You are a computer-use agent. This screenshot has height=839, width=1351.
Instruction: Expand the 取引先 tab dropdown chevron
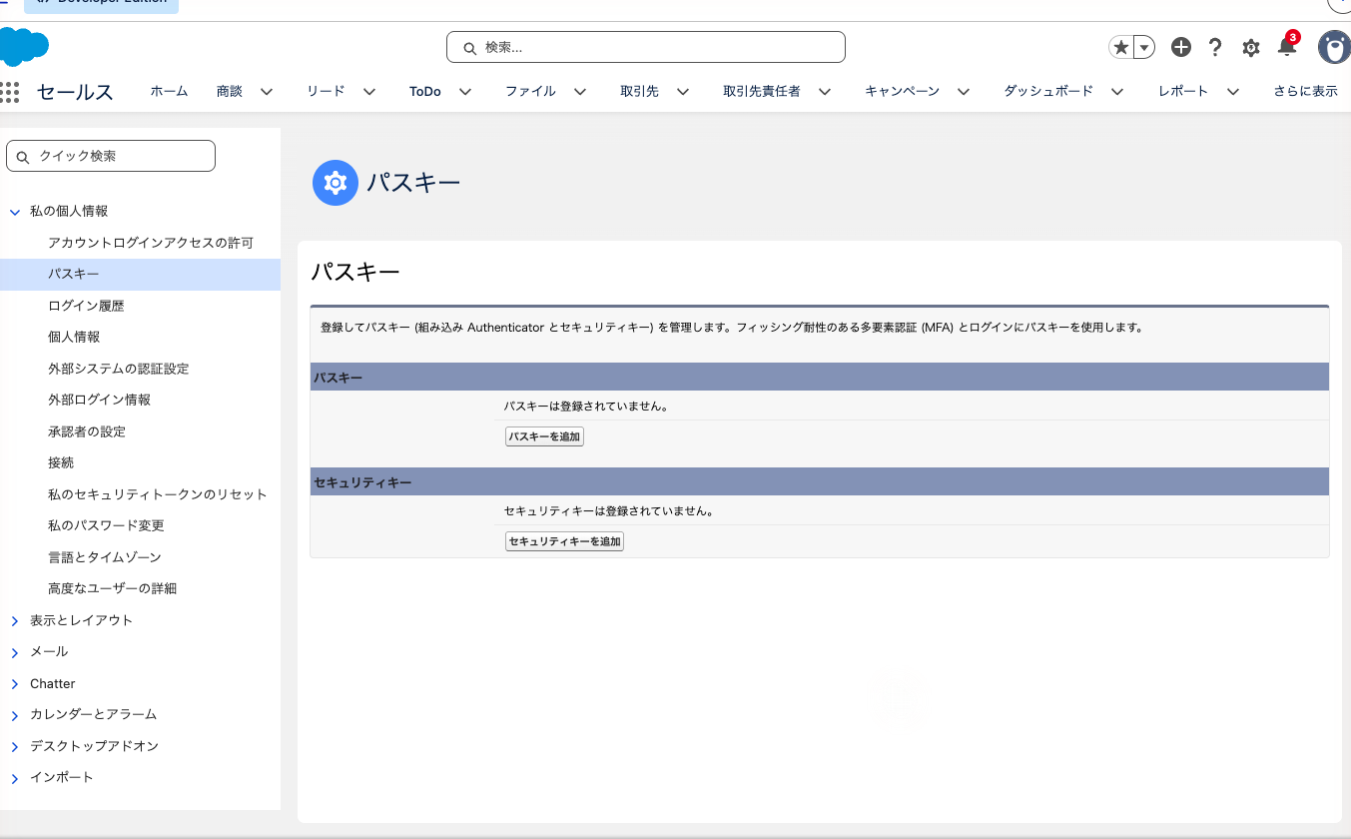point(683,92)
